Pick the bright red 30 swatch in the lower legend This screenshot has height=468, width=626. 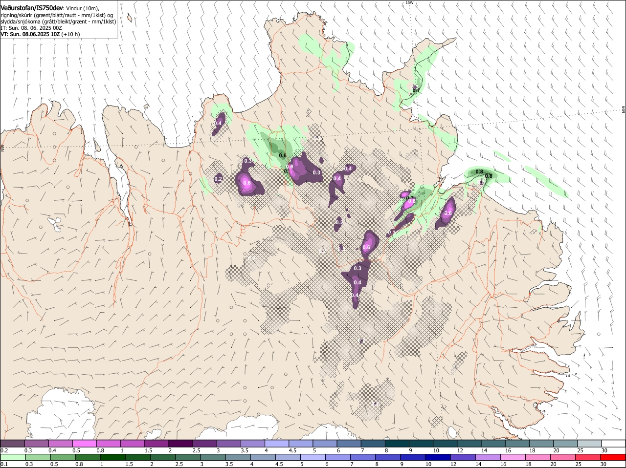[614, 458]
